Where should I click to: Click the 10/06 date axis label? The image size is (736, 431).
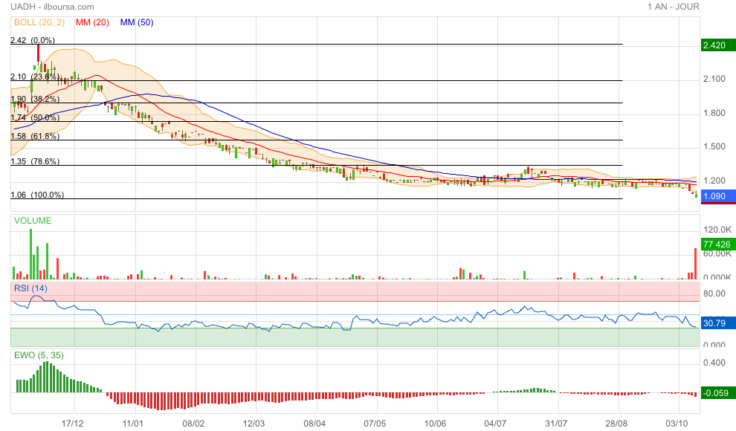(435, 424)
